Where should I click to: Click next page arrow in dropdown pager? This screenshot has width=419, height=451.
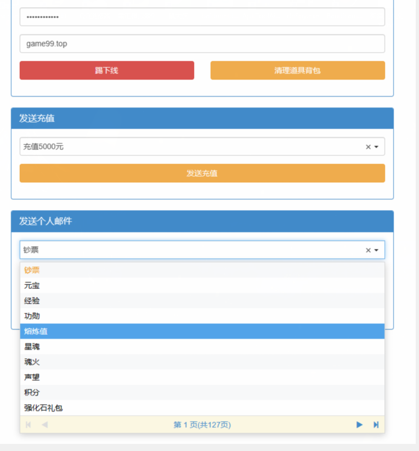(359, 425)
